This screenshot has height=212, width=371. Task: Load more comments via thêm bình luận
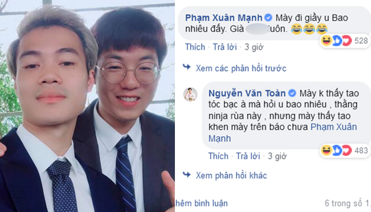coord(201,203)
